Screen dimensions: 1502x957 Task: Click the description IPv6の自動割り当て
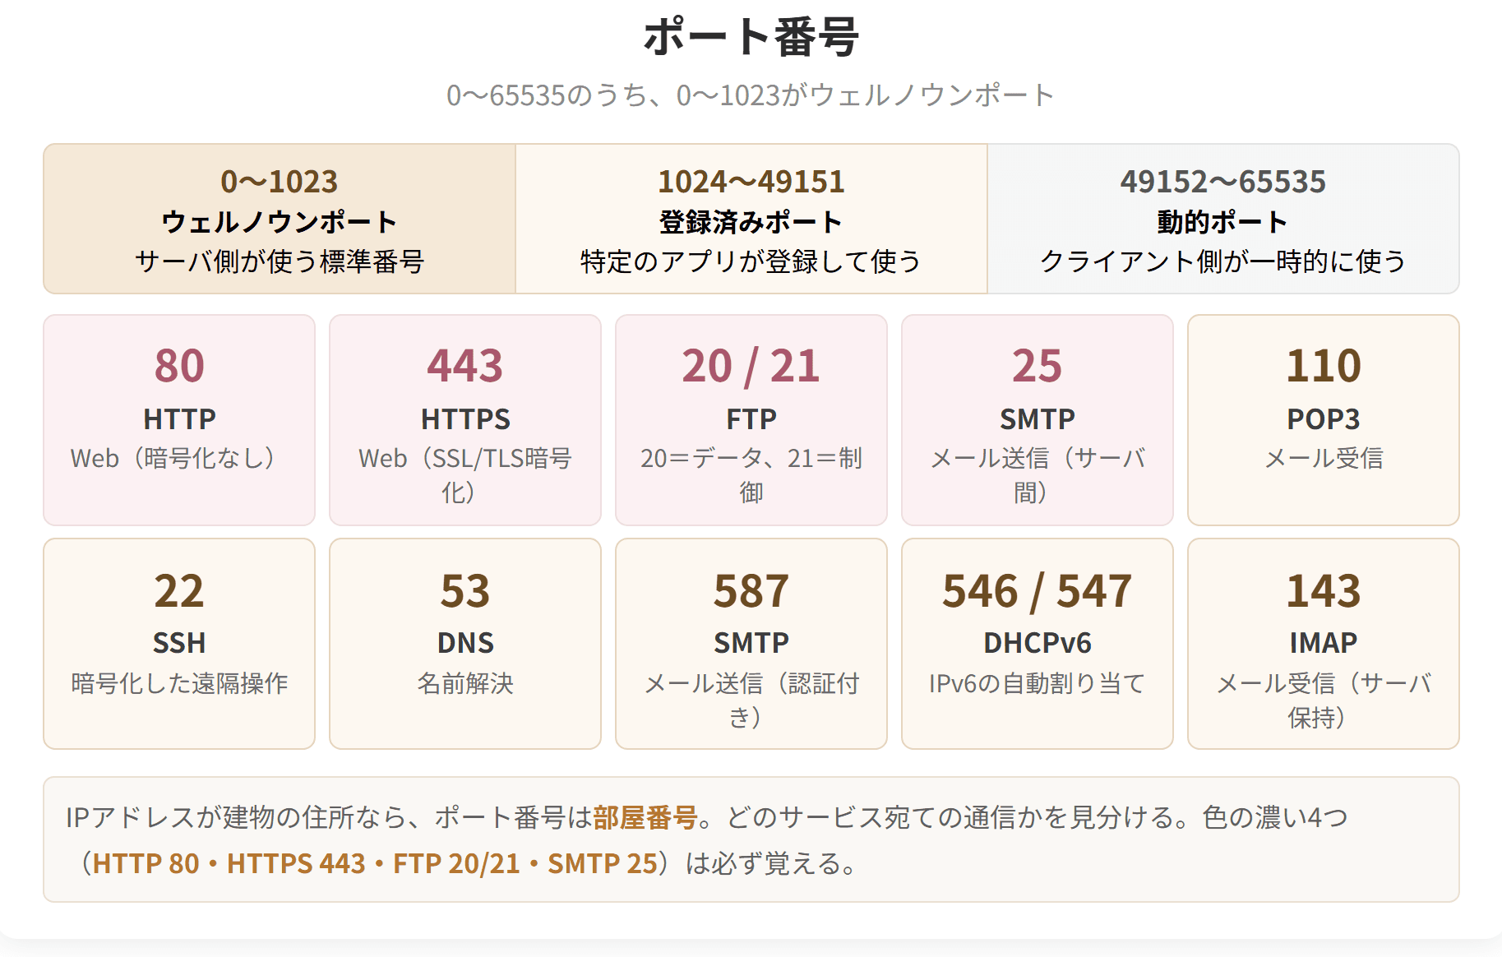point(1038,683)
